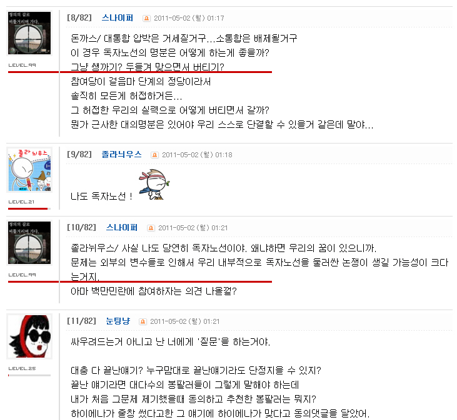Open 스나이퍼 username link on comment 10/82
The width and height of the screenshot is (457, 420).
tap(122, 228)
